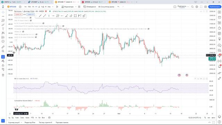Click the add symbol plus icon
Viewport: 222px width, 125px height.
click(x=20, y=7)
